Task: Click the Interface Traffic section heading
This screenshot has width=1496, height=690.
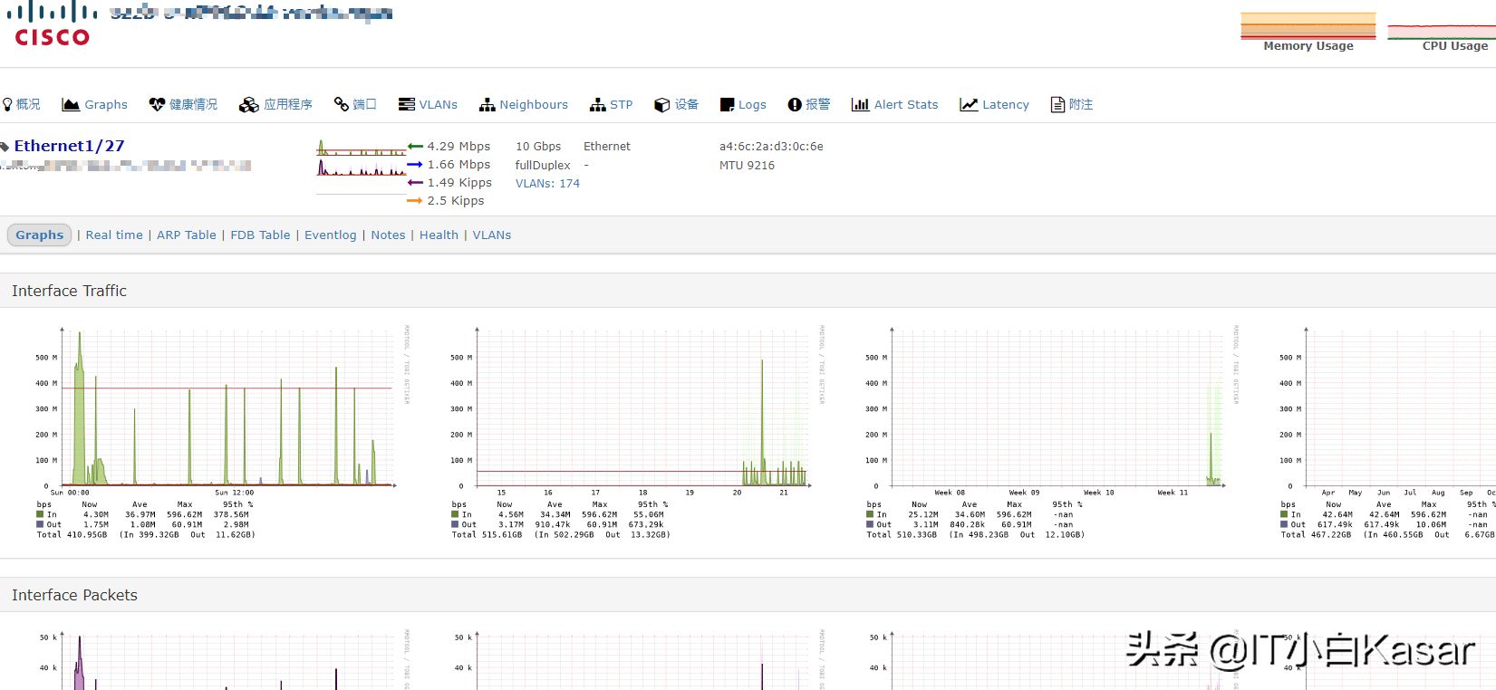Action: (69, 291)
